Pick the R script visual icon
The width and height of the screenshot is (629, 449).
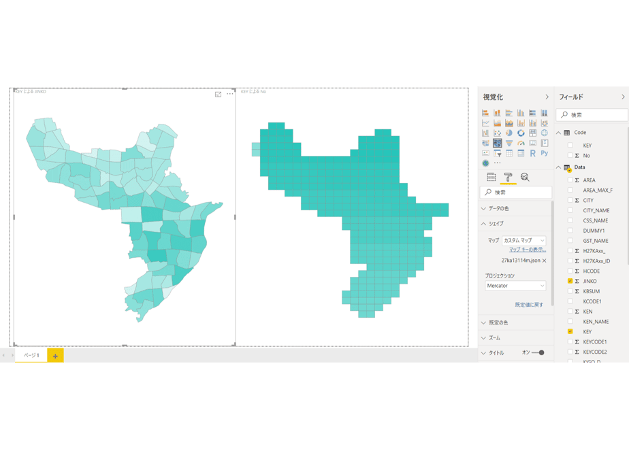click(x=533, y=153)
